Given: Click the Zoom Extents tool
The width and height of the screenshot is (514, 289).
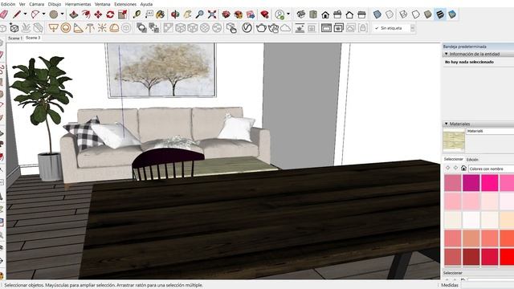Looking at the screenshot, I should [212, 14].
